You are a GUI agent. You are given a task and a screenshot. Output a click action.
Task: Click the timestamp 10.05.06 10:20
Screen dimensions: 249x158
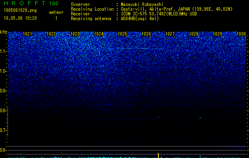(x=20, y=18)
